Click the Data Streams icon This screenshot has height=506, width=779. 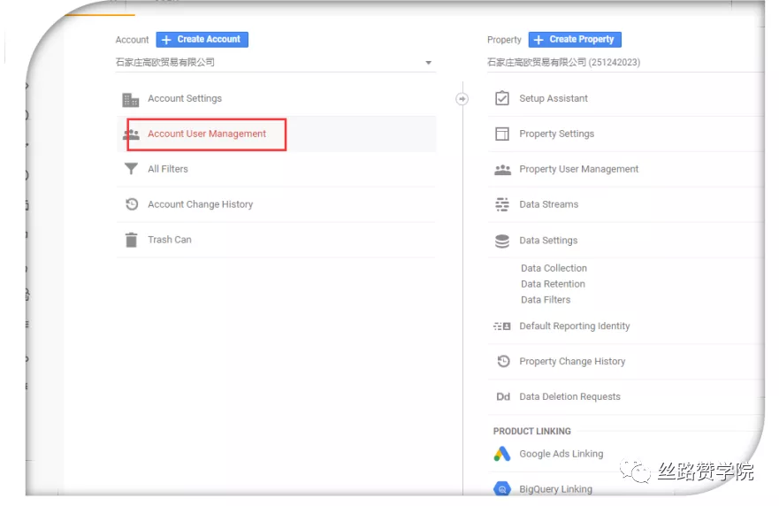tap(502, 204)
